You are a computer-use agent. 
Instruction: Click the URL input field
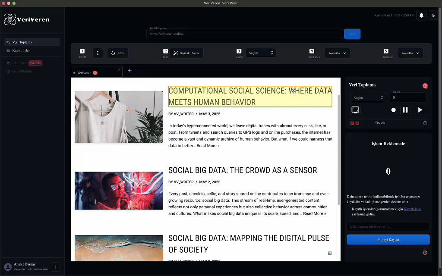pyautogui.click(x=244, y=34)
